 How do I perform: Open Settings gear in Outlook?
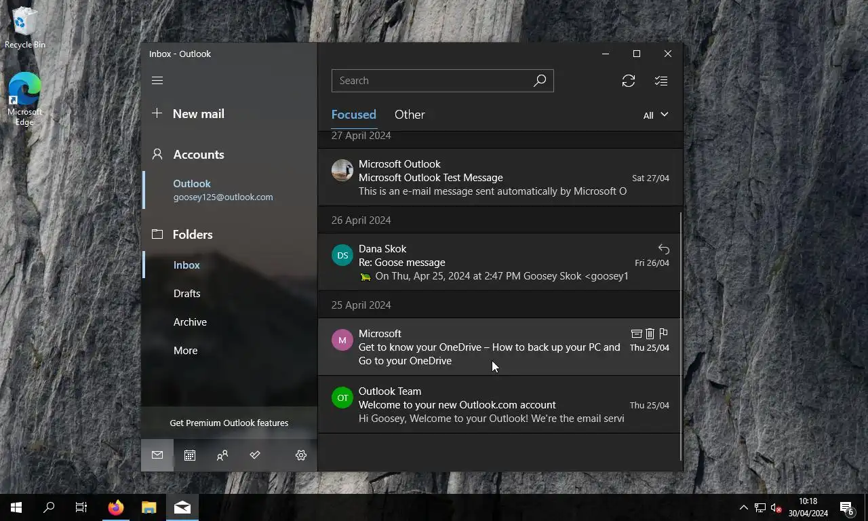301,455
